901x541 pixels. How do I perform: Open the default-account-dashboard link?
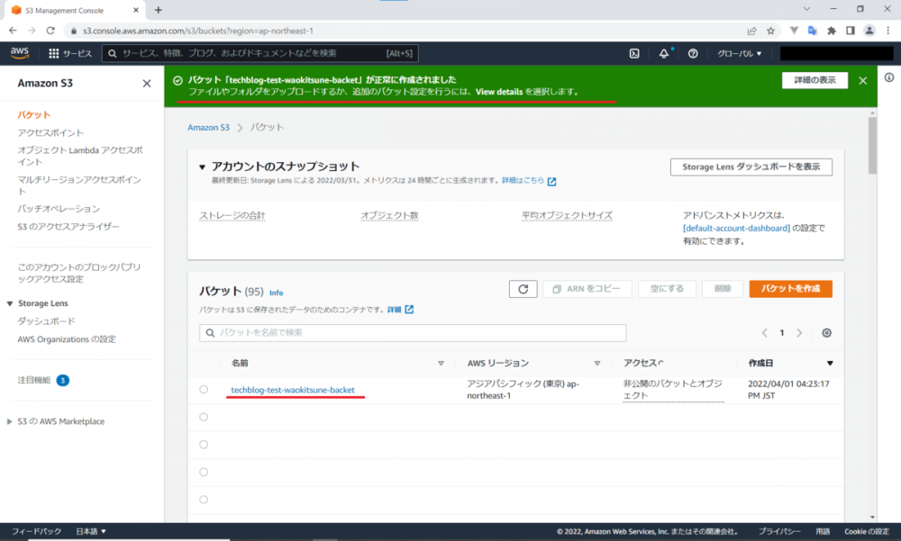point(737,229)
